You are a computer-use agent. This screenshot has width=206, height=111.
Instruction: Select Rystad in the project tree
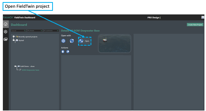(21, 40)
